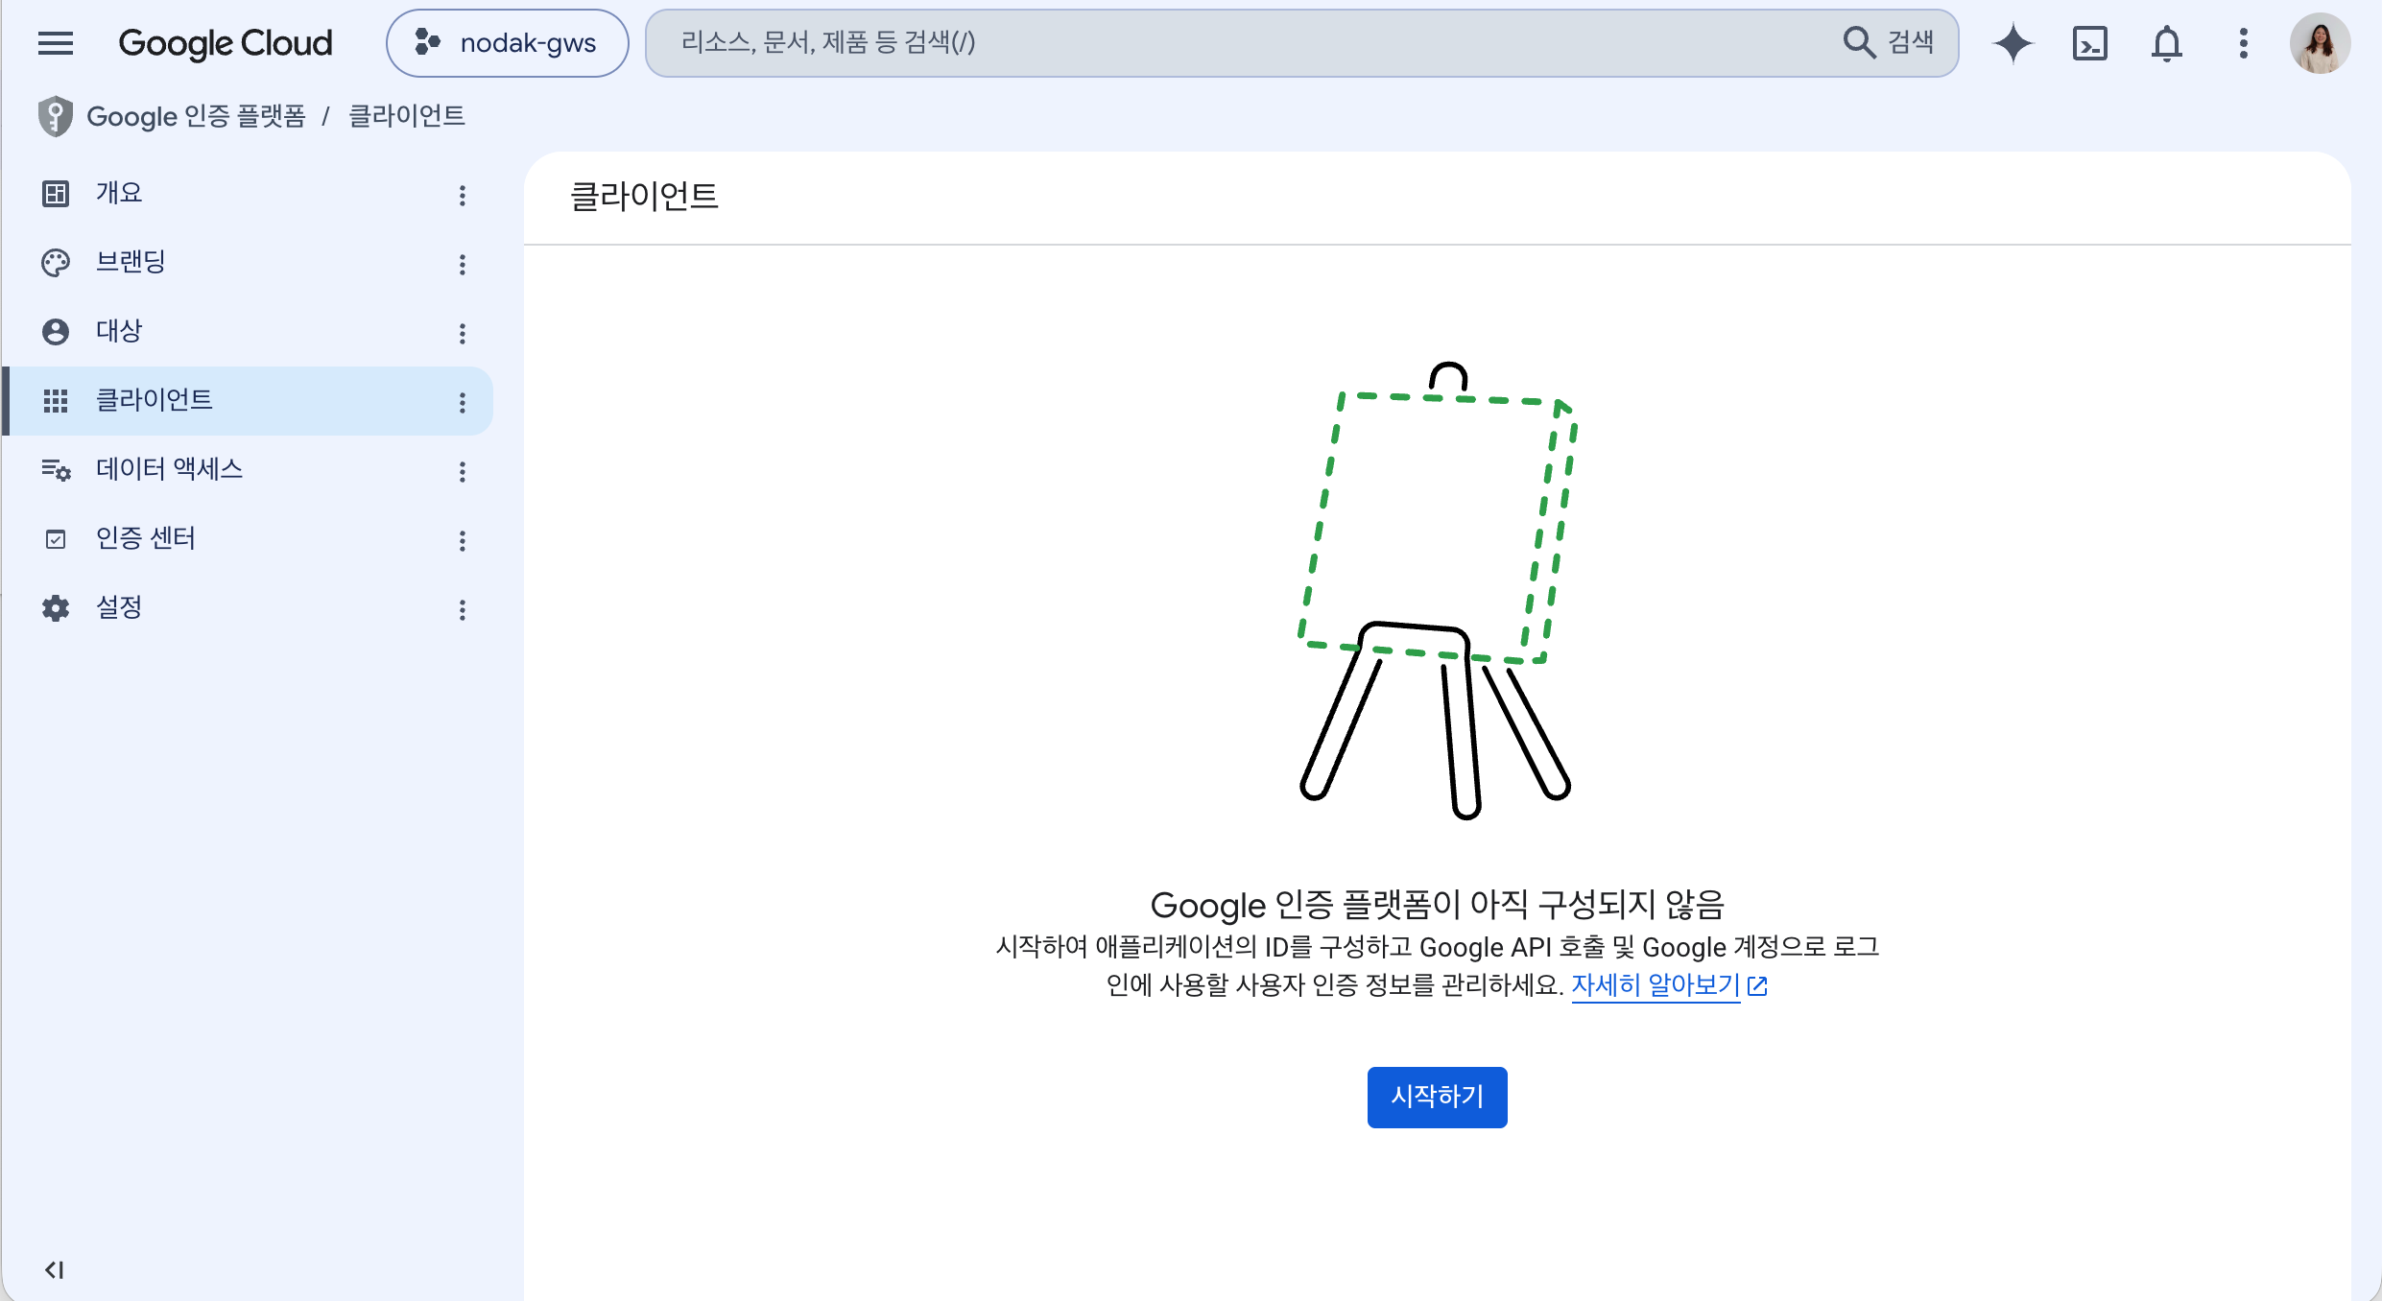This screenshot has height=1301, width=2382.
Task: Open more options for 설정
Action: coord(463,610)
